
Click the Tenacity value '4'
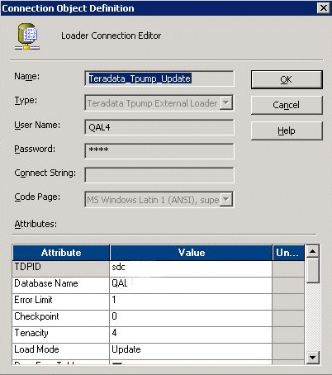coord(191,335)
